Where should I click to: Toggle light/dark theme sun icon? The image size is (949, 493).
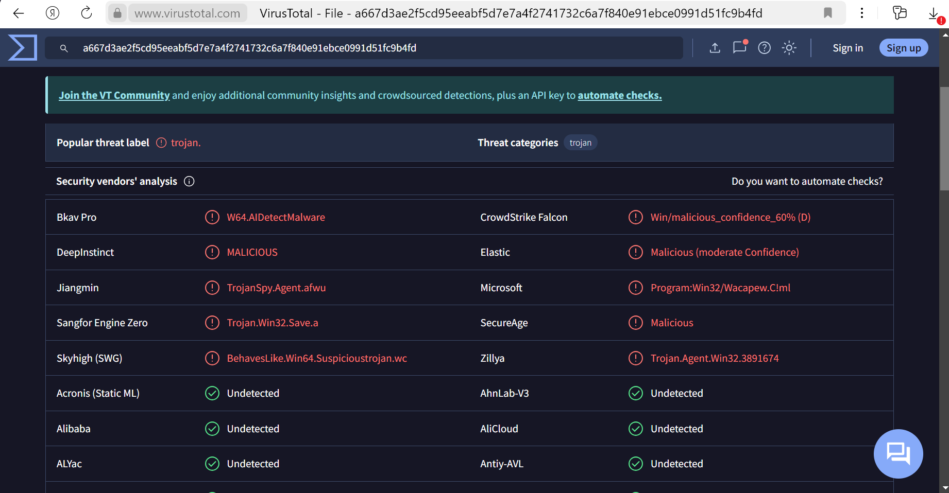(789, 48)
